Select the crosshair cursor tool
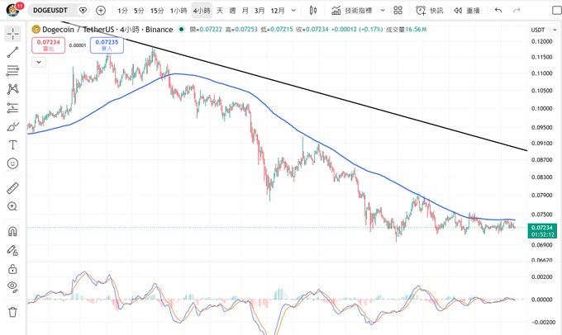Image resolution: width=562 pixels, height=335 pixels. coord(13,34)
